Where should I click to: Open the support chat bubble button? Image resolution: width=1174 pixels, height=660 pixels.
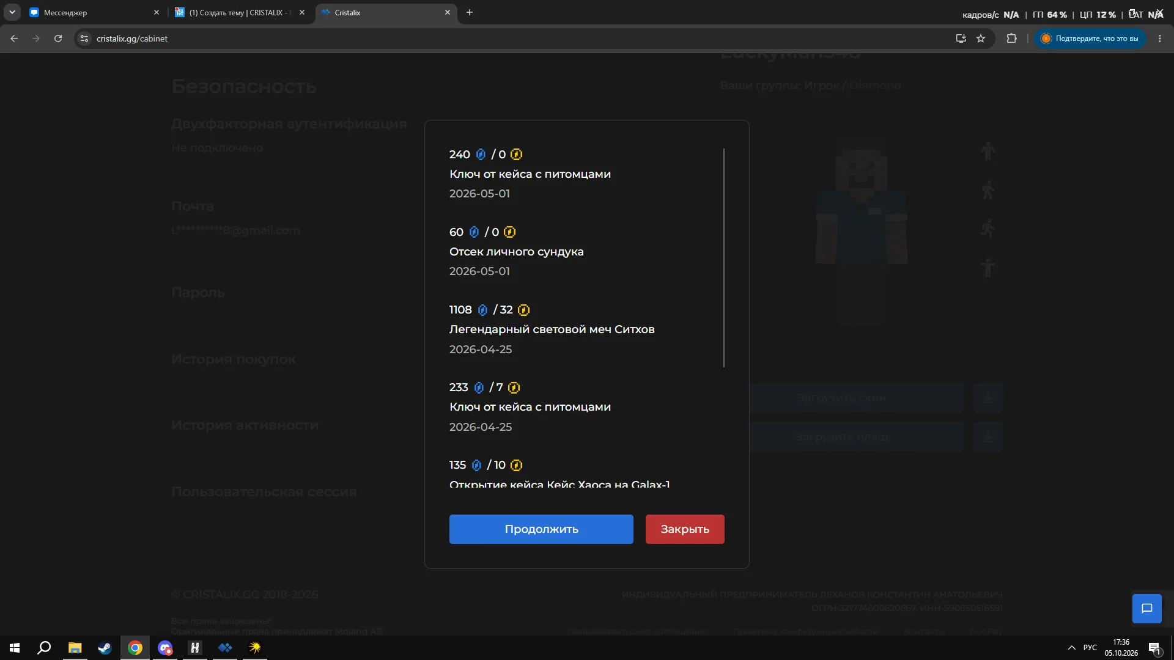coord(1147,609)
